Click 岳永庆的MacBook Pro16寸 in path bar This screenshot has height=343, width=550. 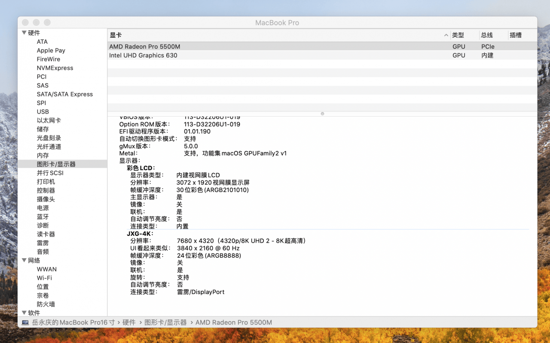(x=73, y=322)
